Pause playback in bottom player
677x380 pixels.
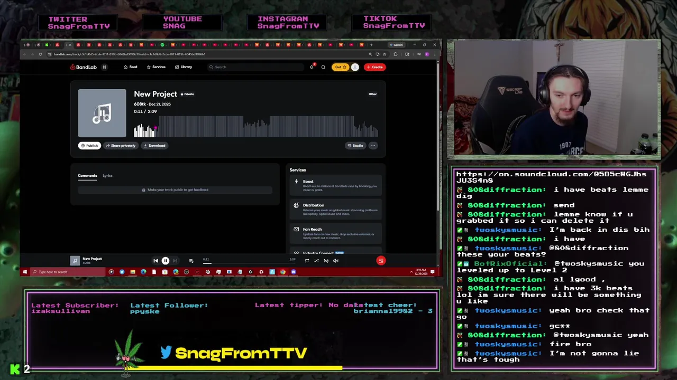click(x=165, y=261)
